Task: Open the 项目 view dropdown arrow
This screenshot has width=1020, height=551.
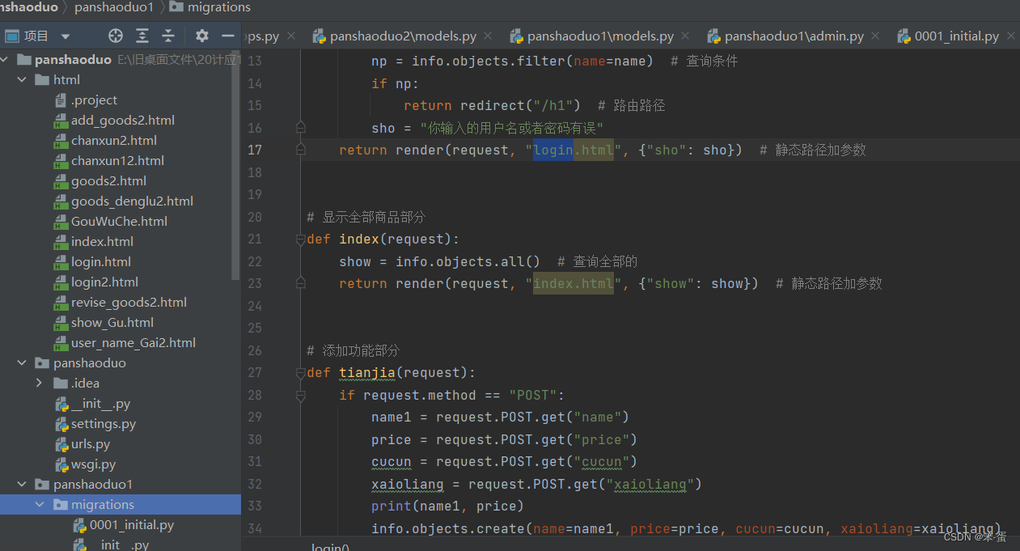Action: coord(65,36)
